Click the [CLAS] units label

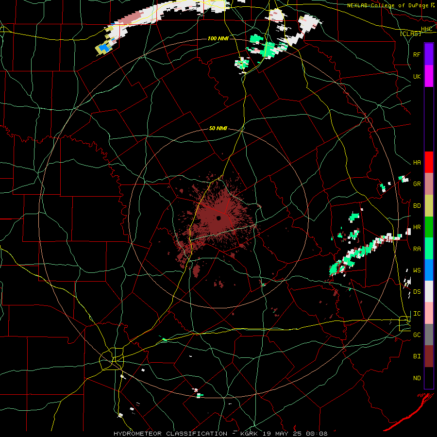tap(410, 34)
